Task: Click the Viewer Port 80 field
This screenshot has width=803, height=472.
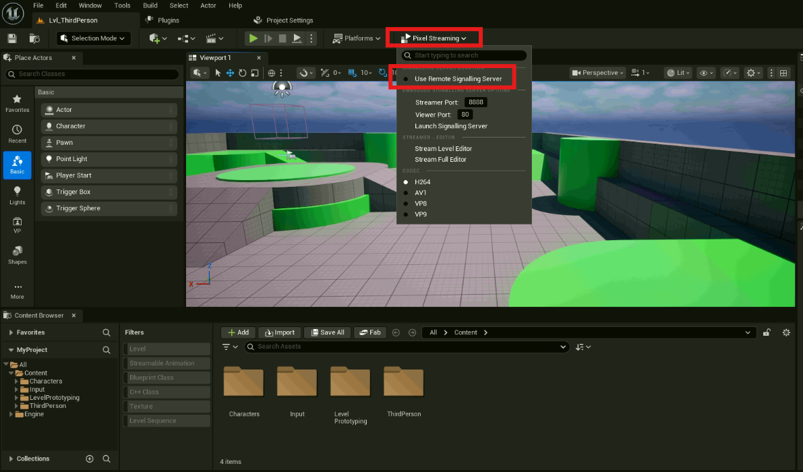Action: 465,115
